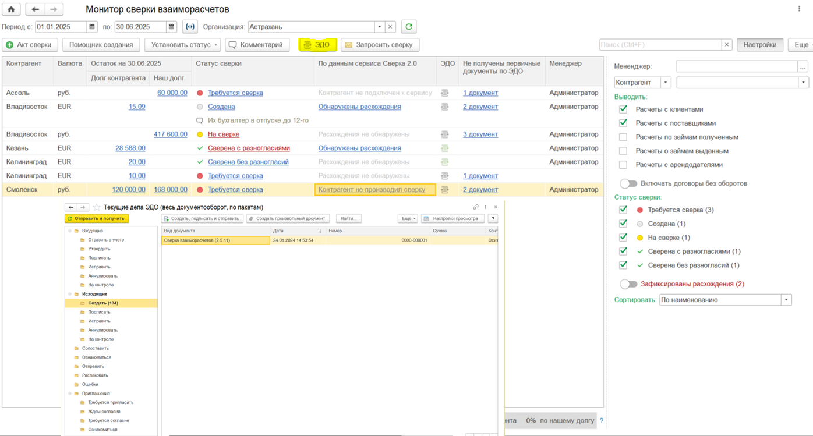Click Запросить сверку button
813x436 pixels.
[380, 45]
